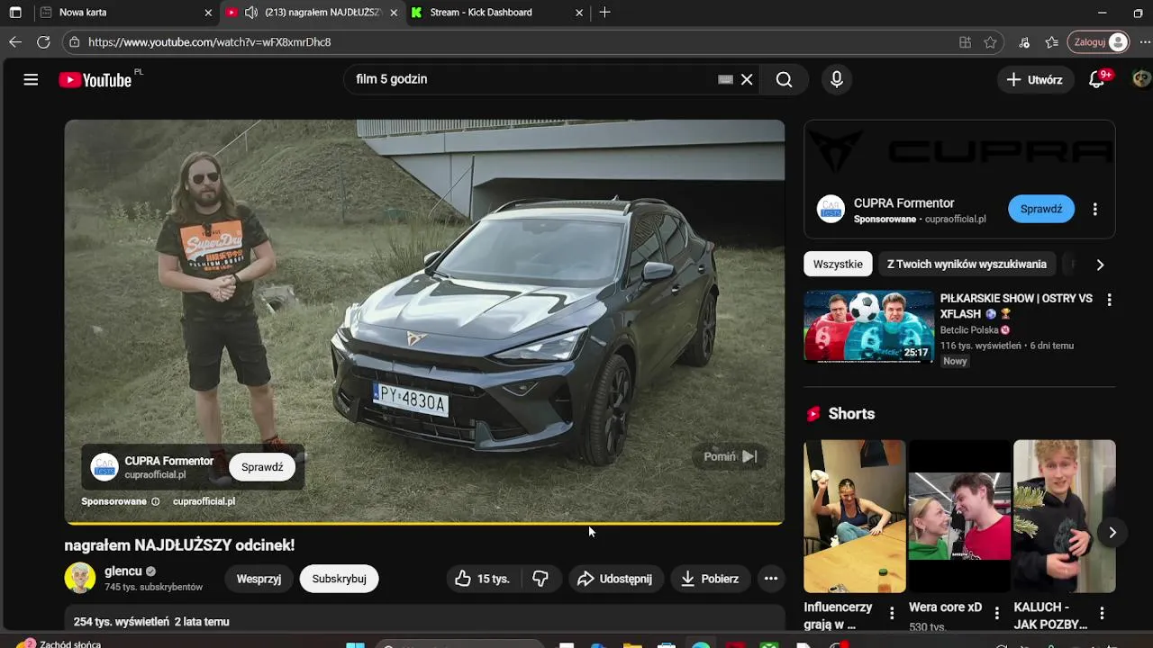Click Sprawdź in sidebar CUPRA ad
The width and height of the screenshot is (1153, 648).
coord(1041,209)
